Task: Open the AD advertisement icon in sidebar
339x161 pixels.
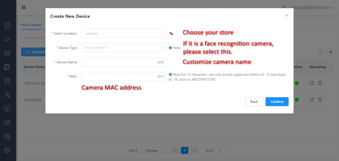Action: pos(8,122)
